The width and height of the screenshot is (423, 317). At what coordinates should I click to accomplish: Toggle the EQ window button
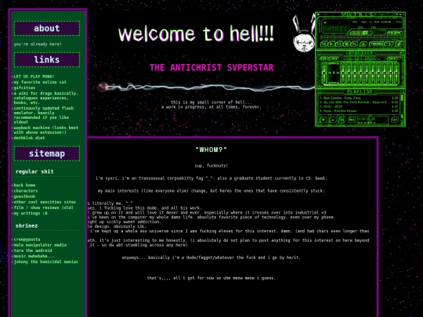click(x=391, y=33)
